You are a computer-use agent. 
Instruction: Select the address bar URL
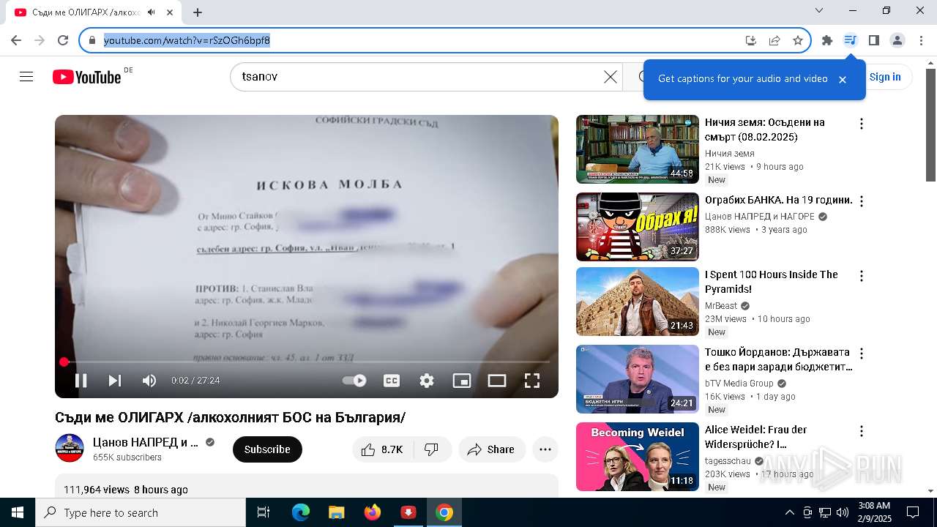(x=187, y=40)
